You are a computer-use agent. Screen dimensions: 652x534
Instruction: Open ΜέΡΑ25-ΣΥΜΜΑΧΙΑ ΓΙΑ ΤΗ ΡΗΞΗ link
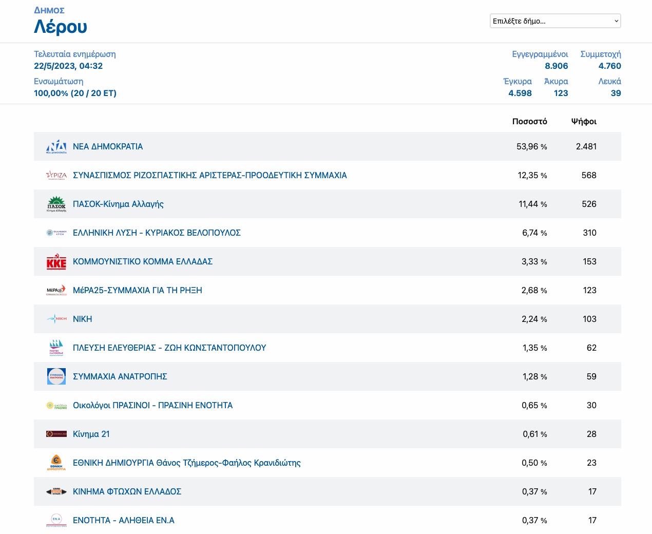tap(138, 290)
